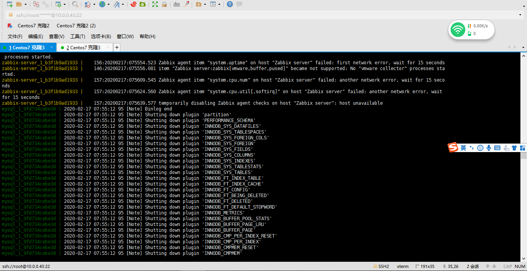Open session Properties gear icon
527x271 pixels.
click(x=58, y=4)
